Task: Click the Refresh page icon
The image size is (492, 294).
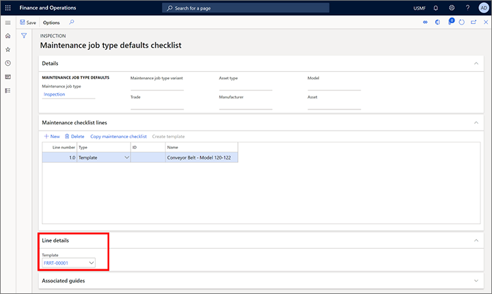Action: pos(461,23)
